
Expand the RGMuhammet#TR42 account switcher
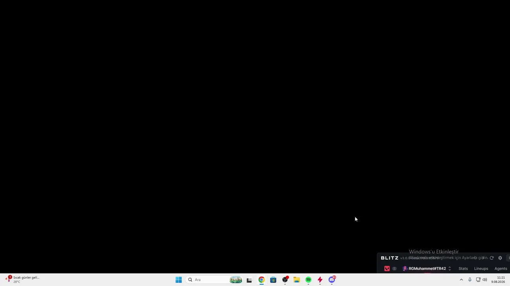[x=449, y=269]
